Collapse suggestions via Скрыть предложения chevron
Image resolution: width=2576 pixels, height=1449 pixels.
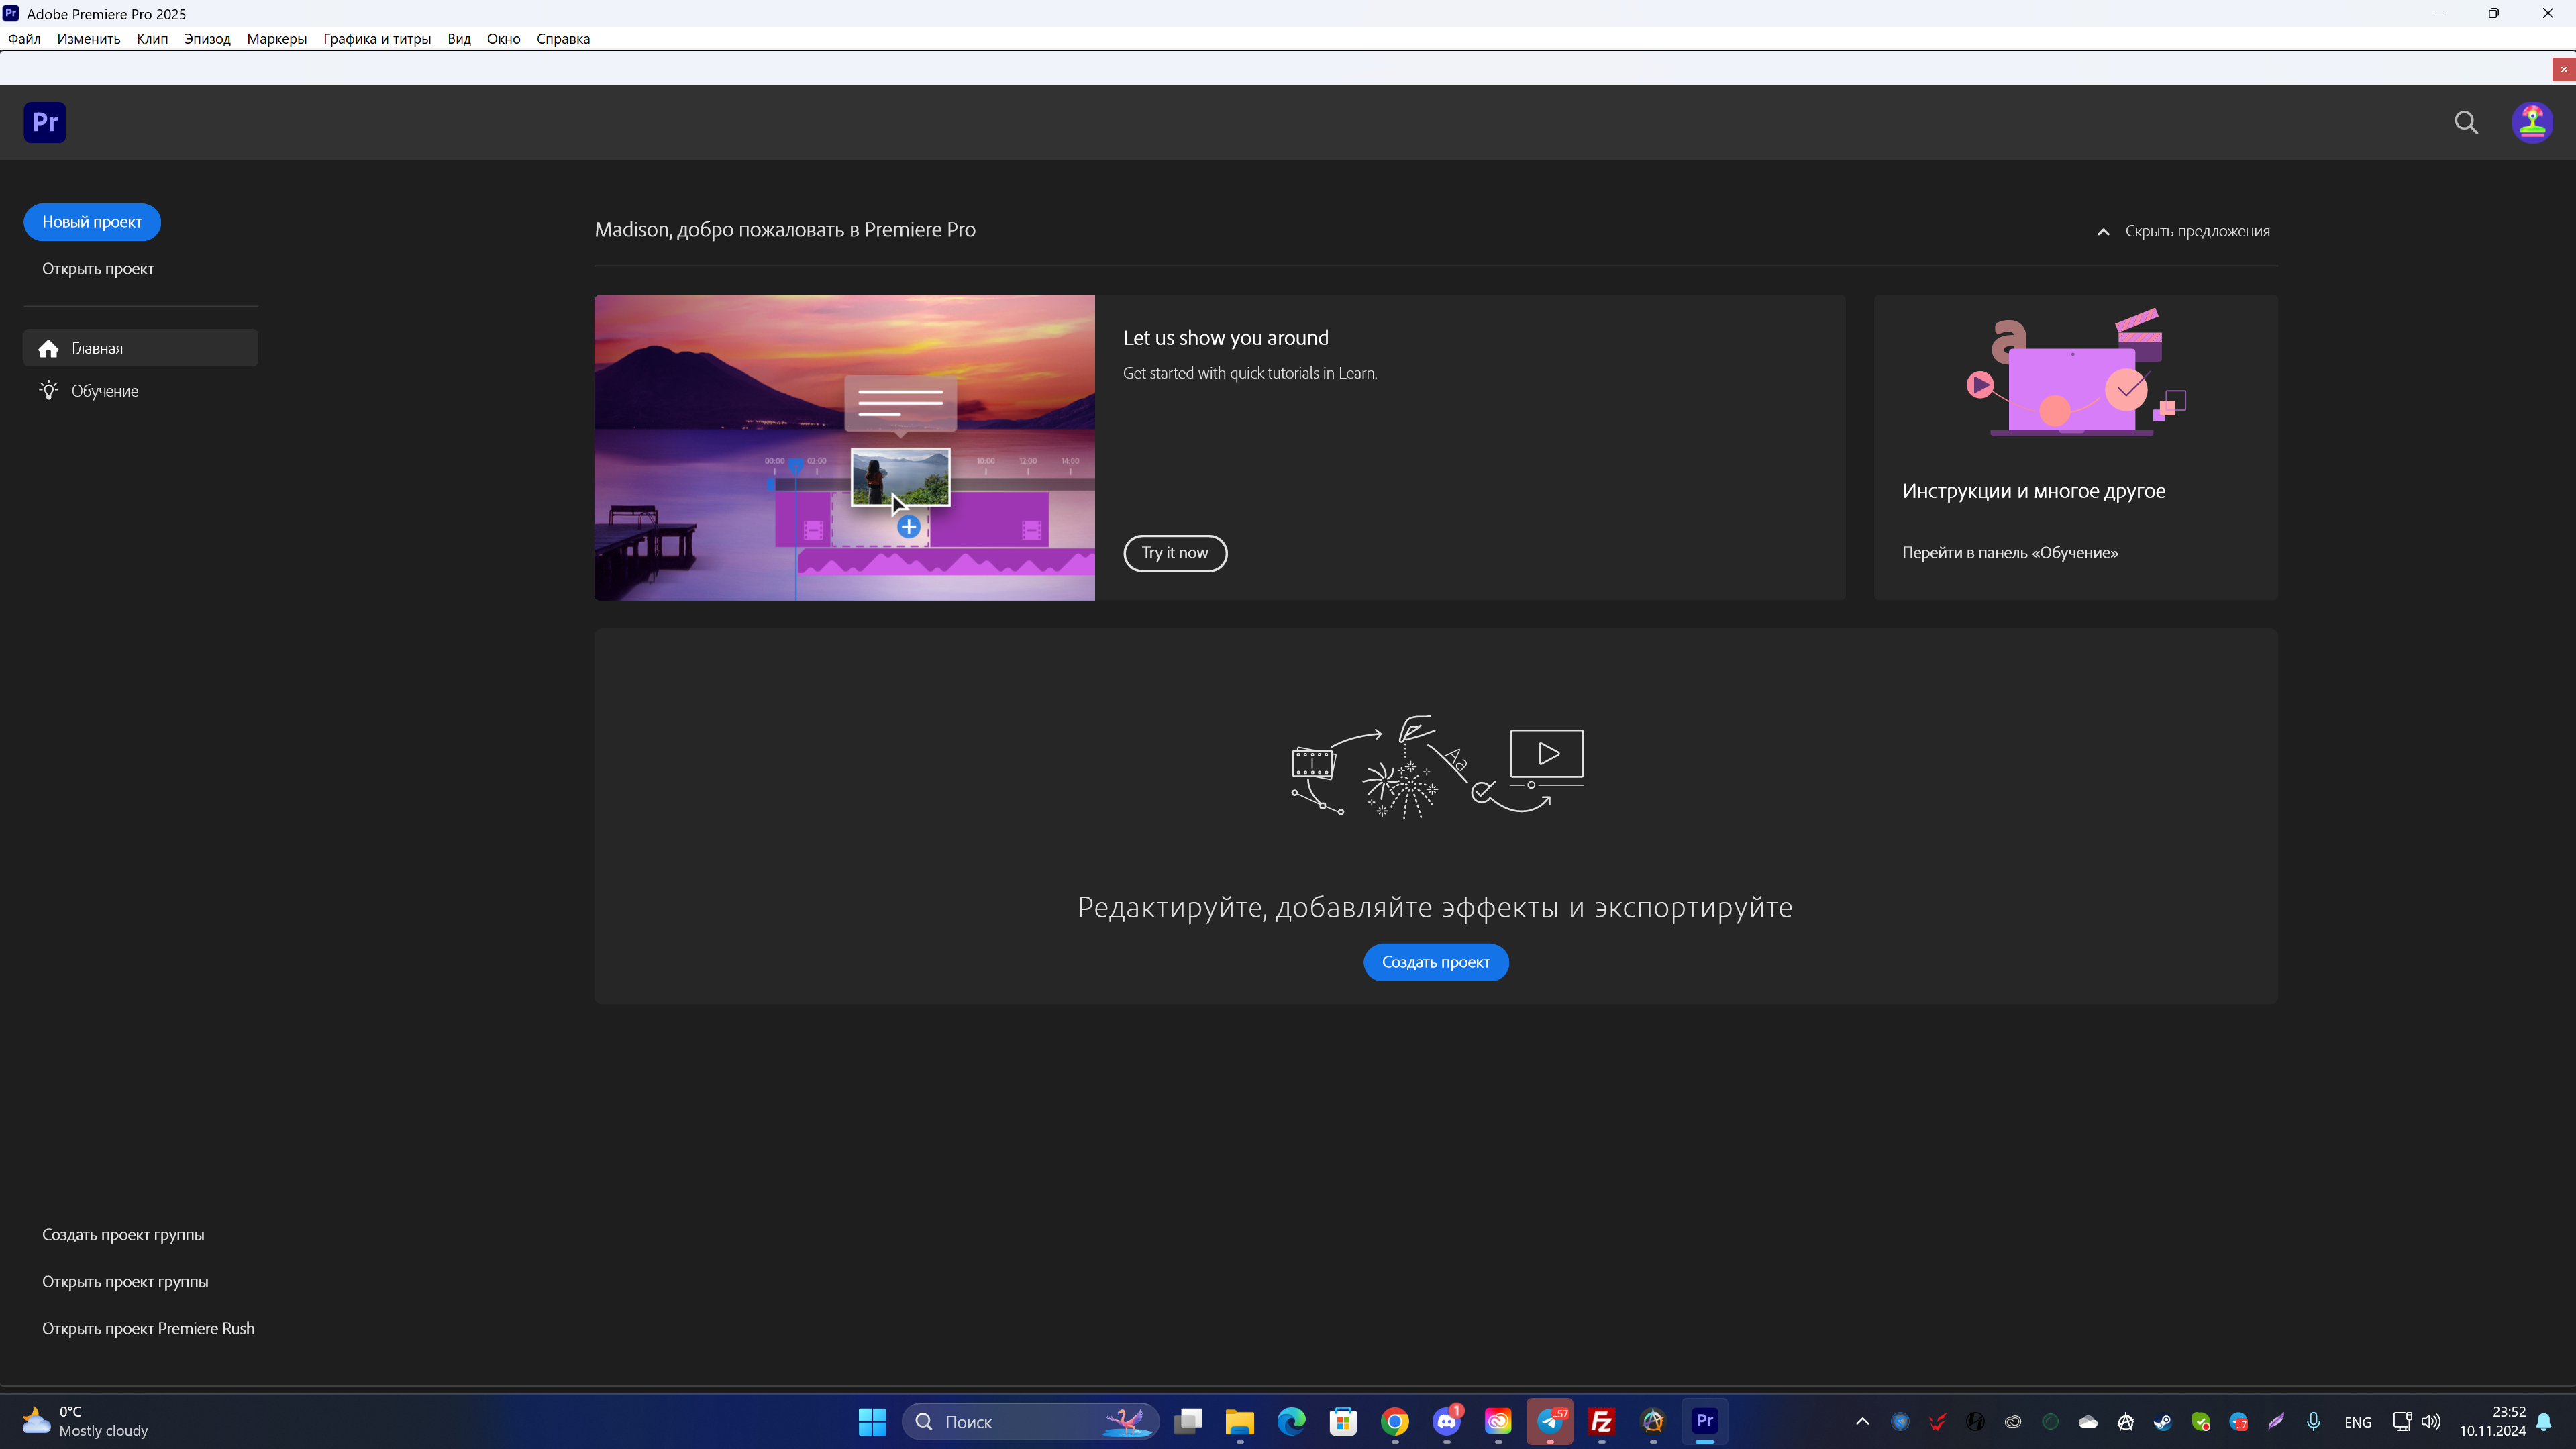pyautogui.click(x=2103, y=231)
